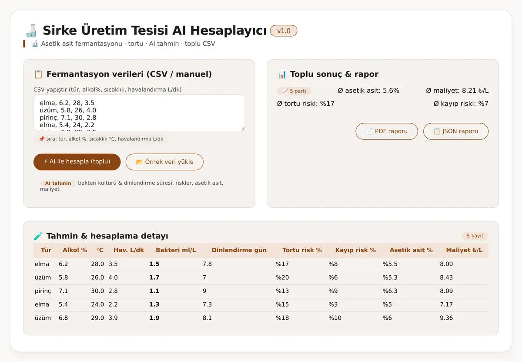Screen dimensions: 522x362
Task: Click the Tortu risk % column header
Action: click(x=302, y=250)
